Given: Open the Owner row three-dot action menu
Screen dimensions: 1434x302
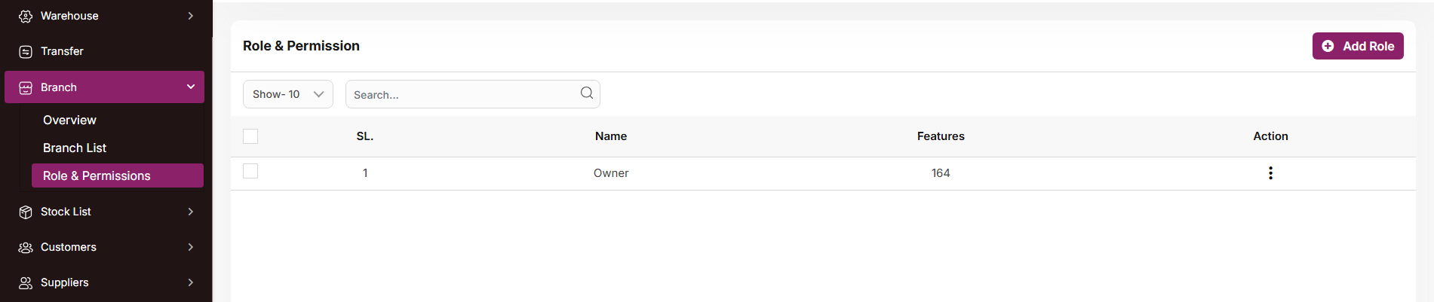Looking at the screenshot, I should pyautogui.click(x=1270, y=173).
